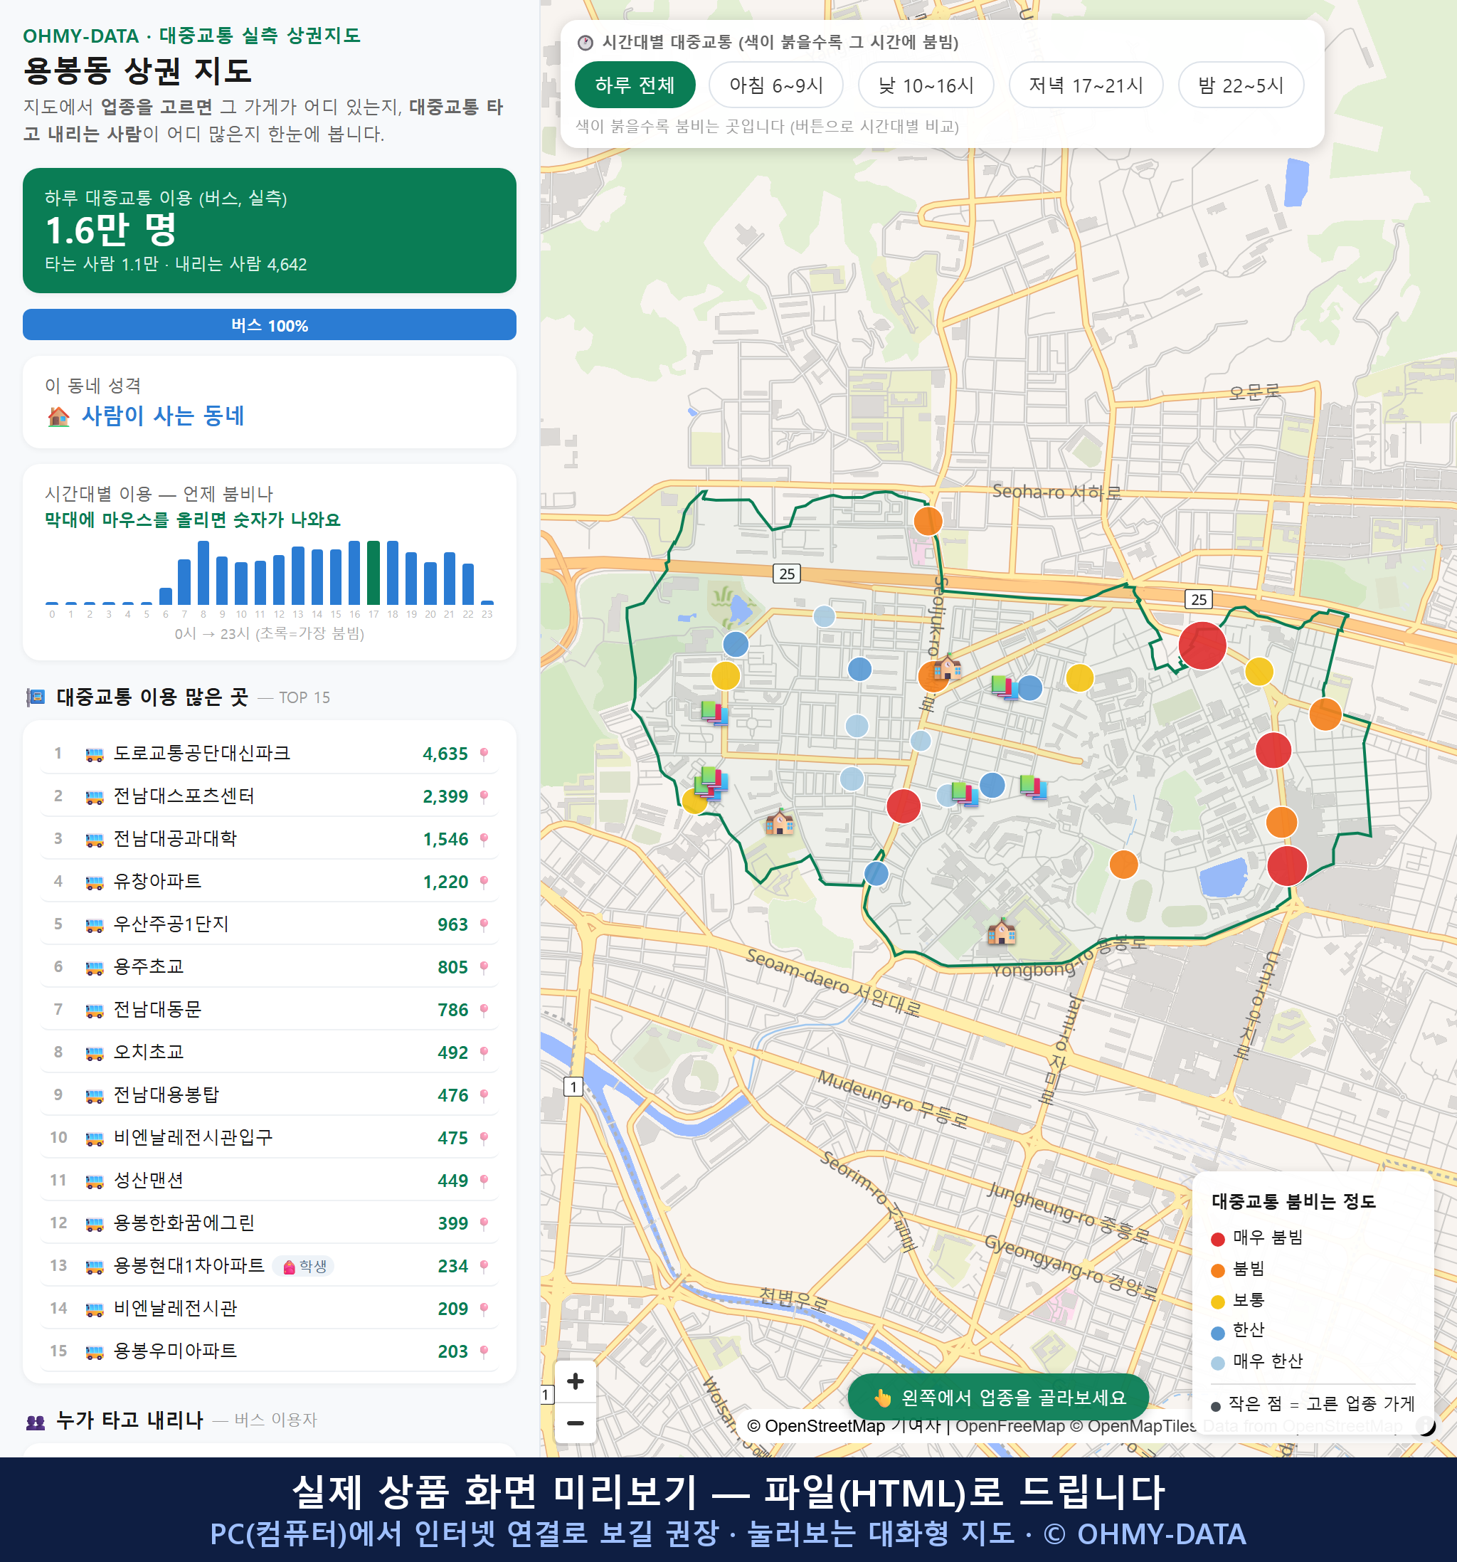Screen dimensions: 1457x1562
Task: Locate 용주초교 via its pin icon
Action: coord(484,967)
